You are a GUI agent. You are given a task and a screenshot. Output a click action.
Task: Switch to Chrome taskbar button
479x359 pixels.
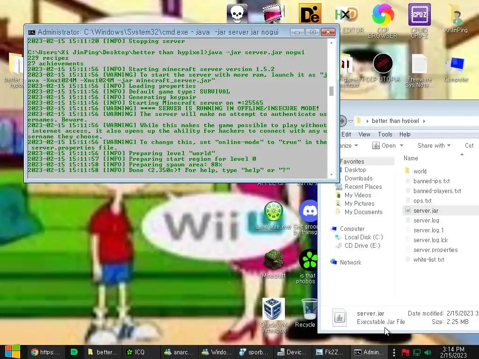pyautogui.click(x=45, y=352)
